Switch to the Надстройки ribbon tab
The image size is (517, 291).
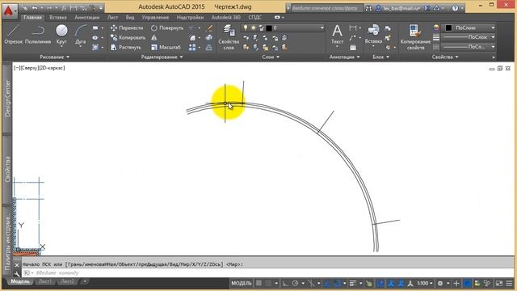point(190,17)
